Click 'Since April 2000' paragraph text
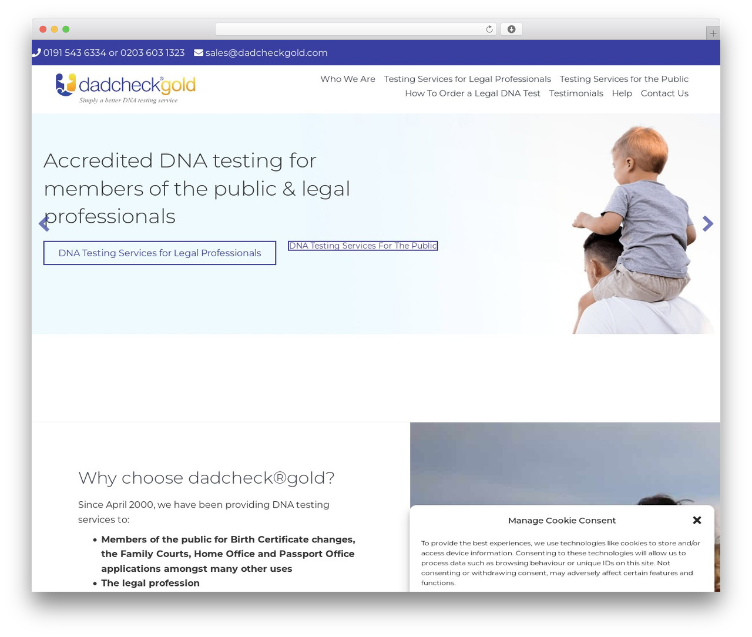This screenshot has width=752, height=637. point(204,512)
